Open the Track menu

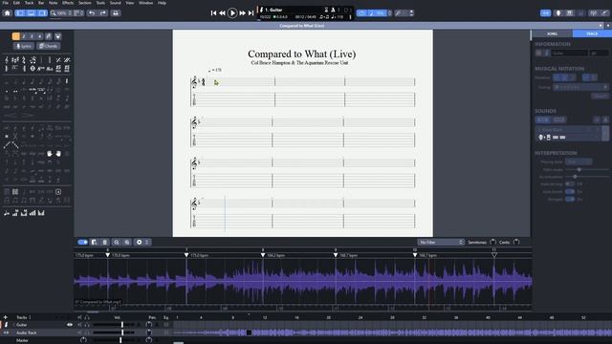pos(30,3)
